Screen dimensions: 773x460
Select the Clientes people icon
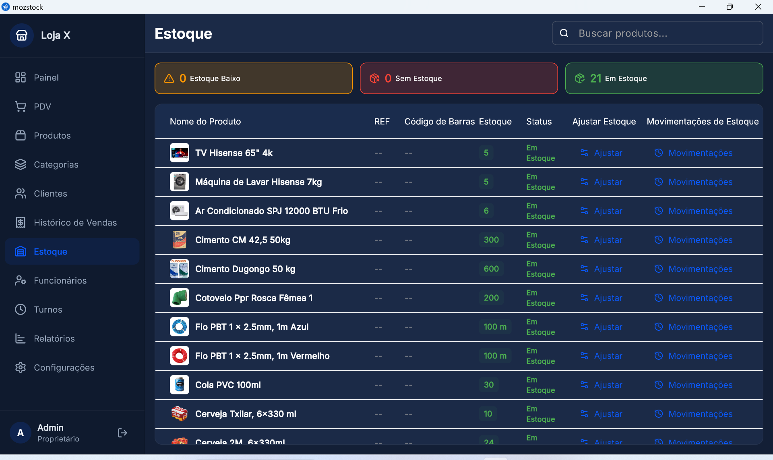click(x=21, y=193)
